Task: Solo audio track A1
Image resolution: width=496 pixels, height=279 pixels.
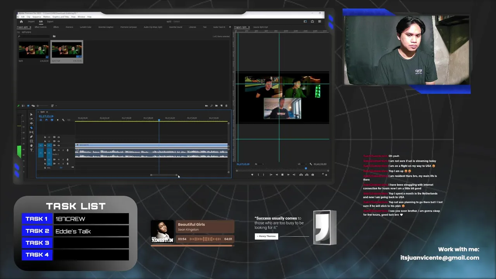Action: 63,150
